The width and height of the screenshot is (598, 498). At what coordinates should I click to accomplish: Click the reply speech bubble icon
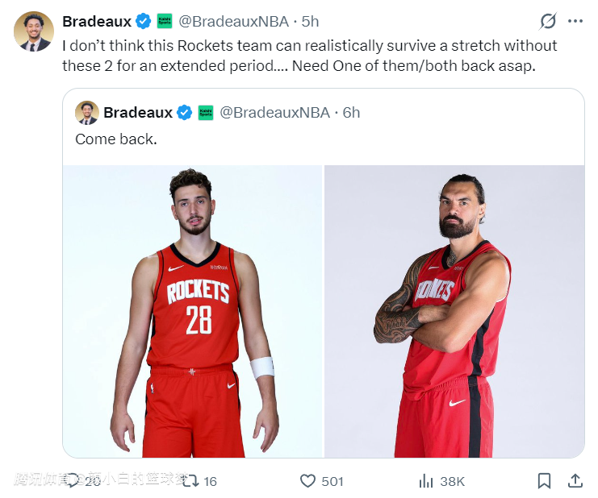(x=73, y=481)
